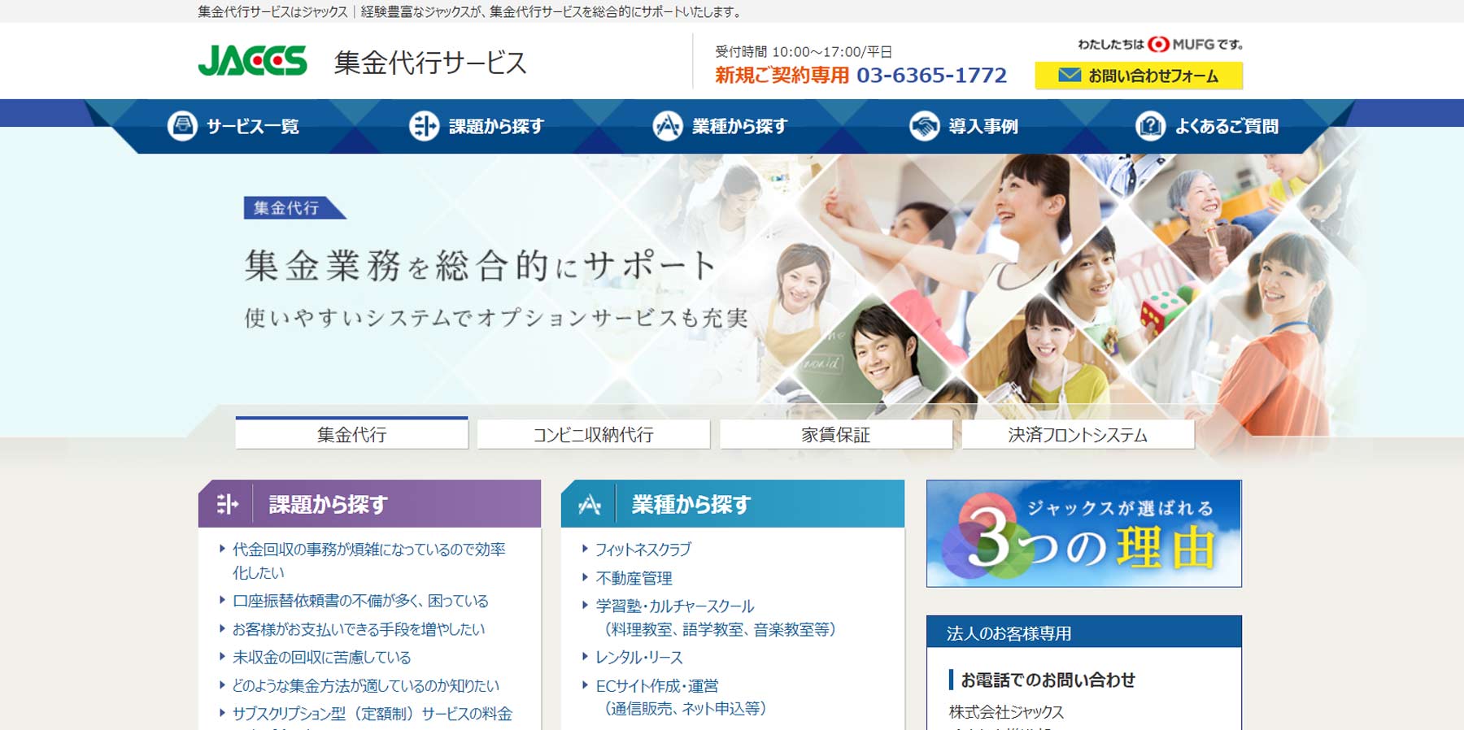
Task: Select the 決済フロントシステム tab
Action: click(1078, 434)
